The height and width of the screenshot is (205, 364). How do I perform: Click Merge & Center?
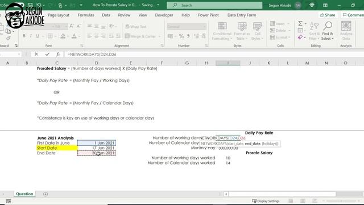tap(140, 36)
